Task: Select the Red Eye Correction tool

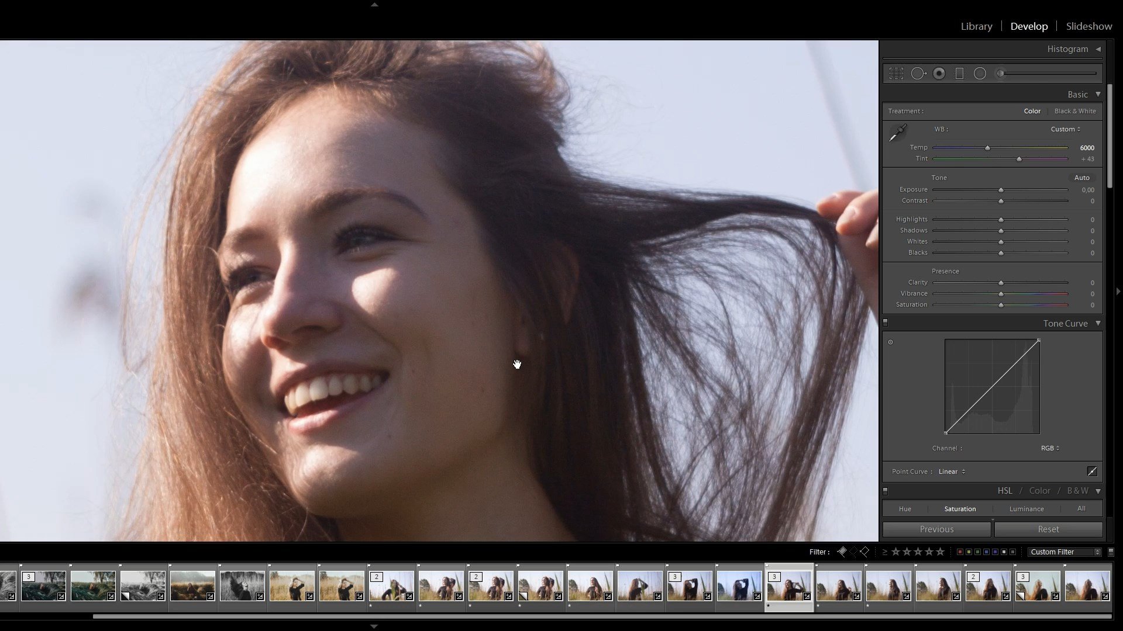Action: click(939, 74)
